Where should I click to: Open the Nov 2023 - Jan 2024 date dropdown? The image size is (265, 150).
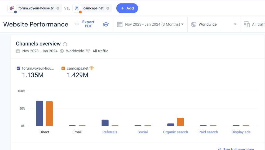[x=154, y=24]
